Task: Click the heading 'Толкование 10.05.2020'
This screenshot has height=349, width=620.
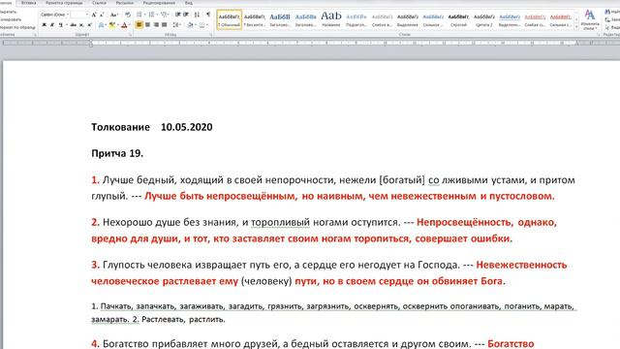Action: [152, 127]
